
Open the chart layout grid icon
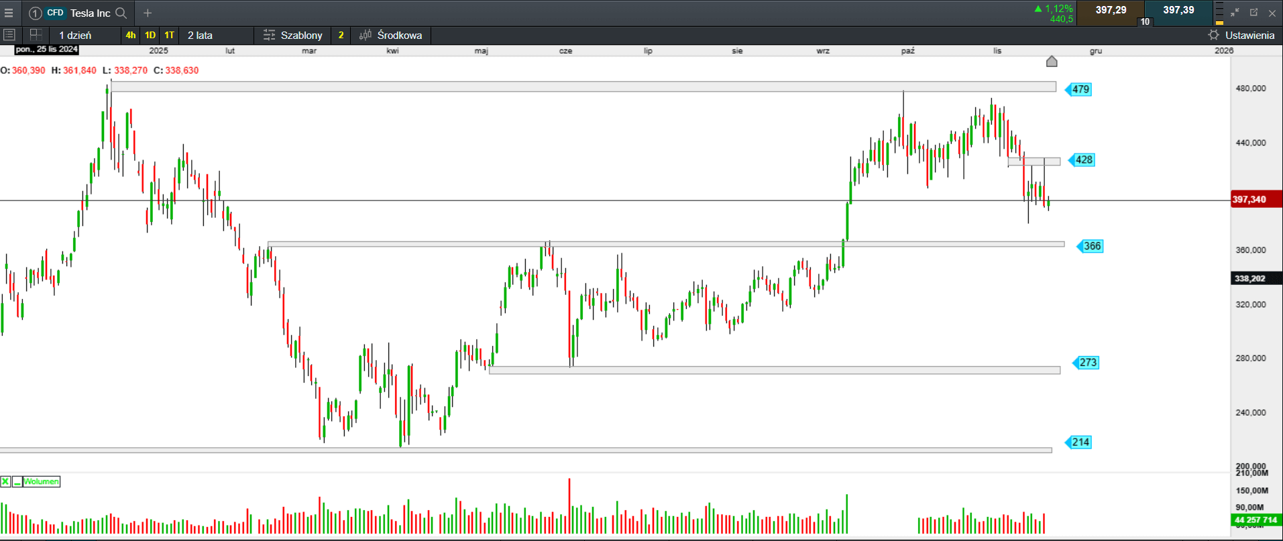(36, 34)
